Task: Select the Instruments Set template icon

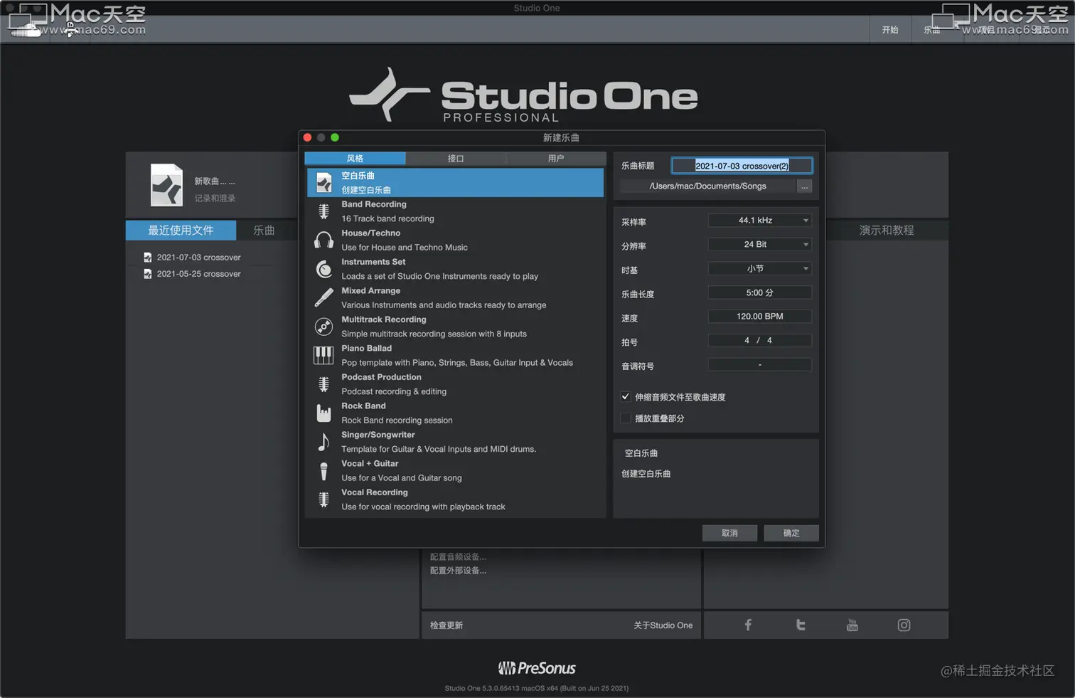Action: coord(323,269)
